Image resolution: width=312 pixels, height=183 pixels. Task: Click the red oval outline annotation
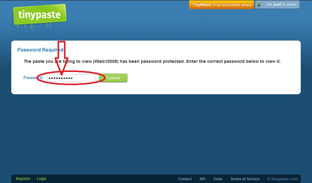pos(71,78)
